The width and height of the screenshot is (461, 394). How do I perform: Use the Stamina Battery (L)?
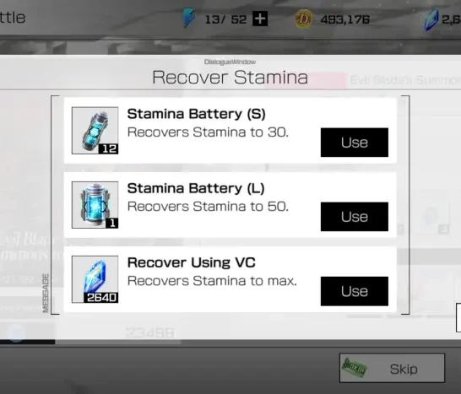(355, 217)
